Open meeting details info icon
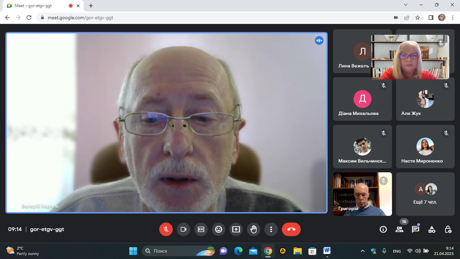460x259 pixels. 383,229
